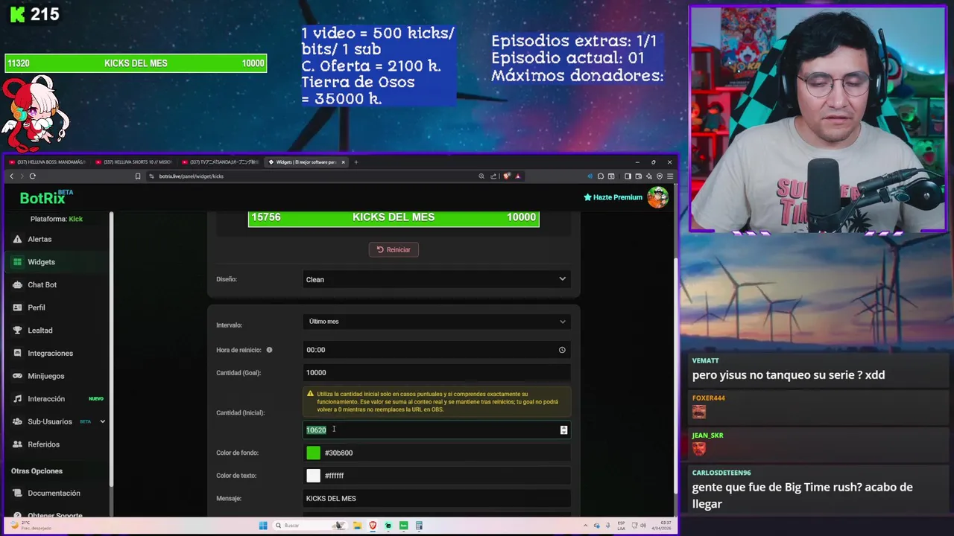The width and height of the screenshot is (954, 536).
Task: Click the Plataforma: Kick label
Action: (57, 219)
